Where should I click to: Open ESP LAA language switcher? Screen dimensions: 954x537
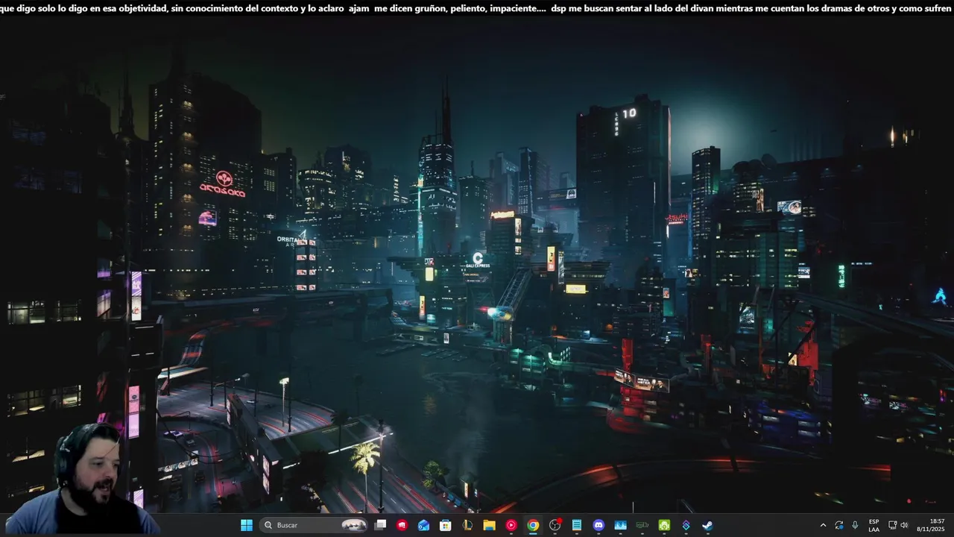[874, 525]
